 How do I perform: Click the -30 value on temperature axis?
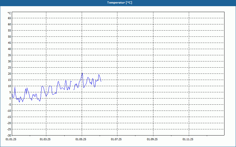click(x=9, y=135)
